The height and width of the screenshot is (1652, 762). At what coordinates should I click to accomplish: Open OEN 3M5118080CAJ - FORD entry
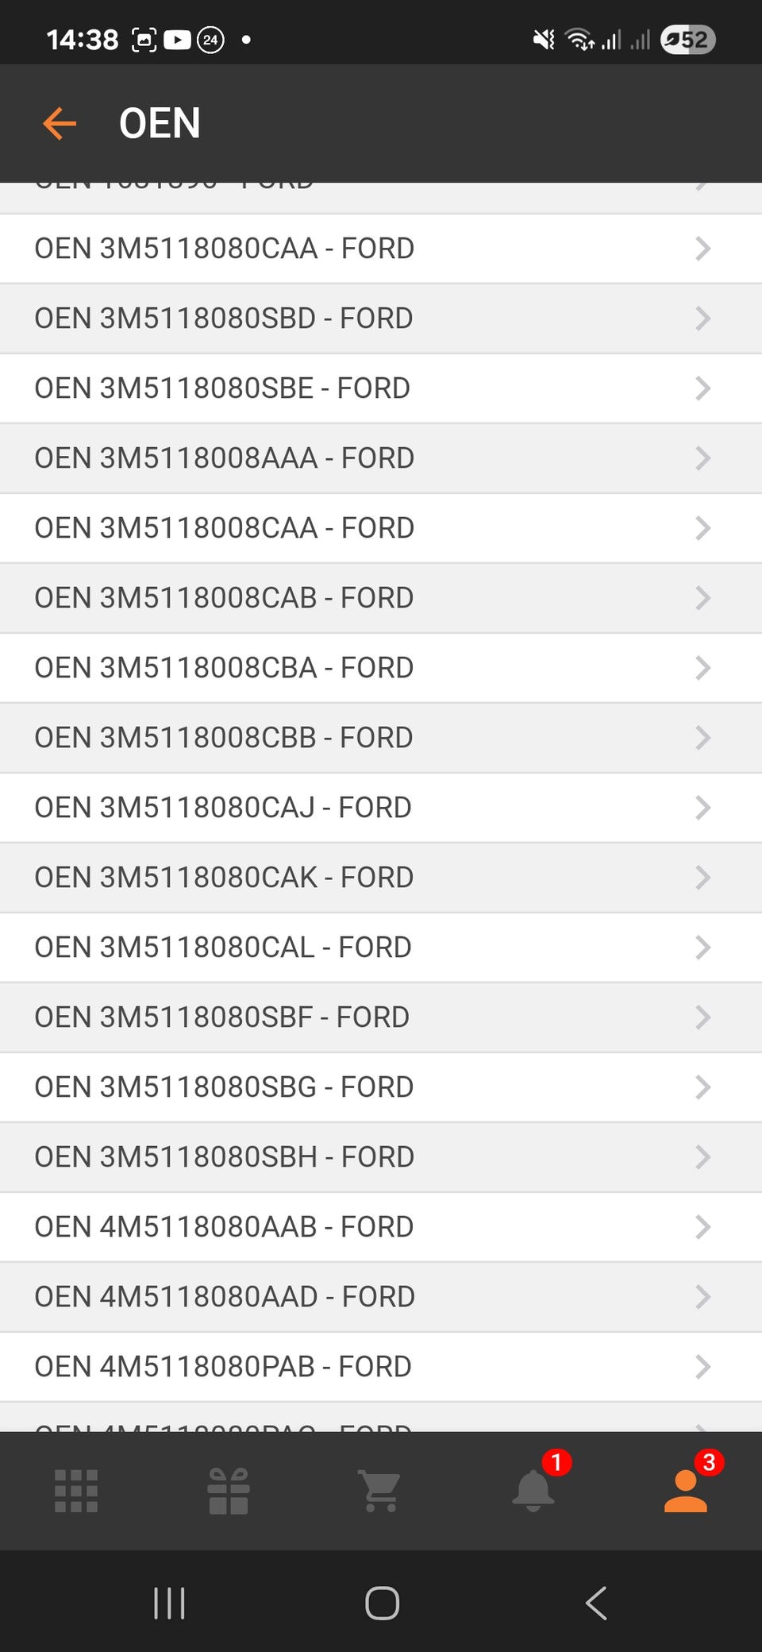coord(381,808)
